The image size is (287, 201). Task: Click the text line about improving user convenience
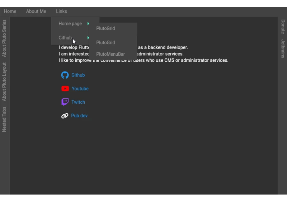click(143, 60)
